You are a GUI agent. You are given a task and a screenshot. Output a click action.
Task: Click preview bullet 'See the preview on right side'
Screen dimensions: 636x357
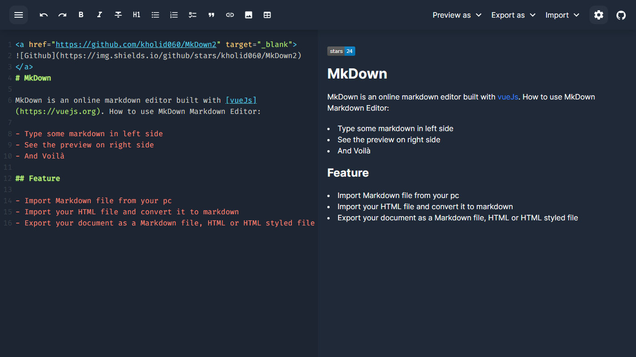point(389,139)
